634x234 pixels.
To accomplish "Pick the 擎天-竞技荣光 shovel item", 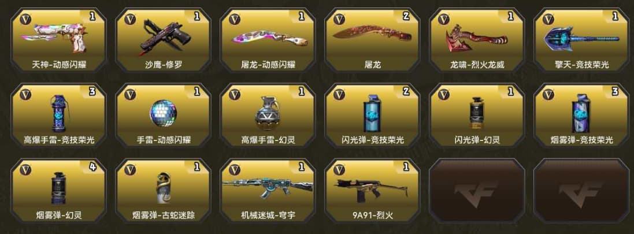I will [x=581, y=40].
